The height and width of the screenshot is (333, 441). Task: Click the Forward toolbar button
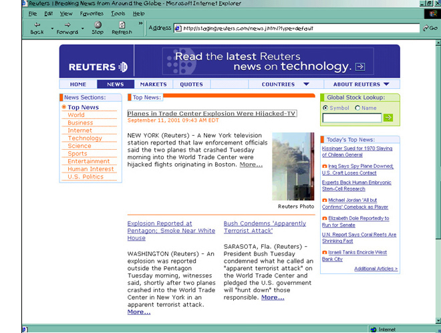click(67, 27)
